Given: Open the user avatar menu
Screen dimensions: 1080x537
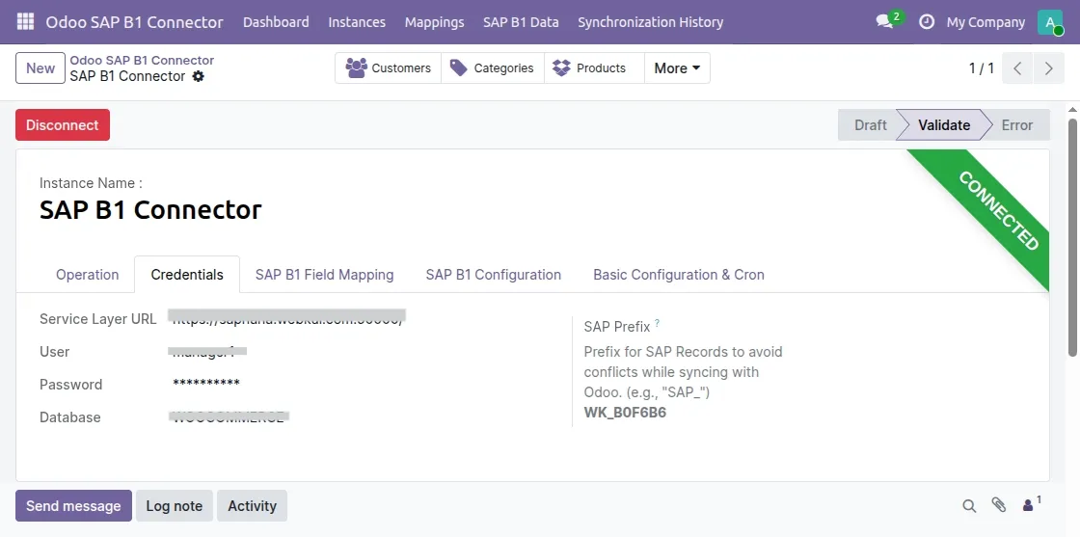Looking at the screenshot, I should (x=1050, y=22).
